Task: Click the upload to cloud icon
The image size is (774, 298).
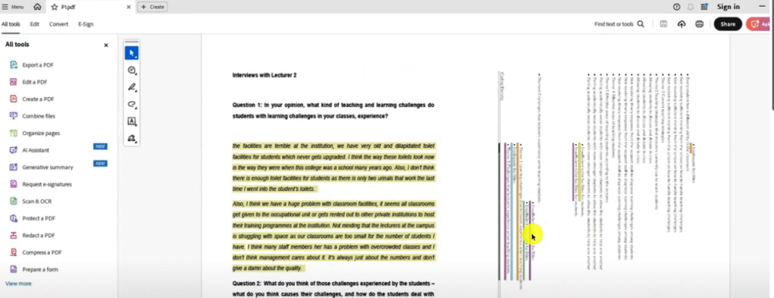Action: [682, 24]
